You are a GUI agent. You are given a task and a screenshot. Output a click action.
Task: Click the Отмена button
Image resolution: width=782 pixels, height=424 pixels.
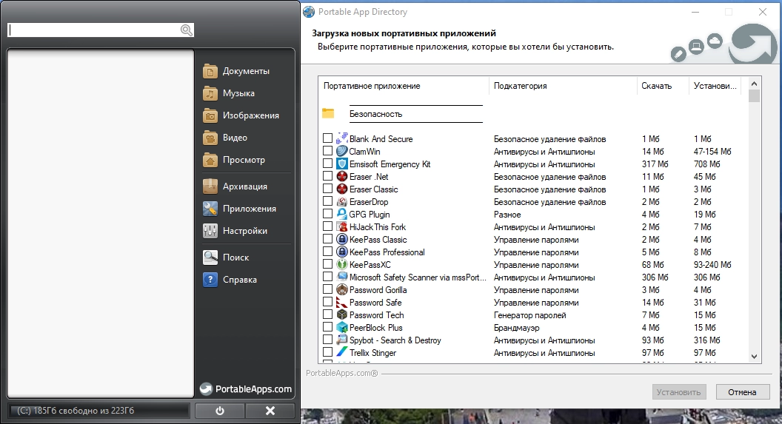[742, 392]
